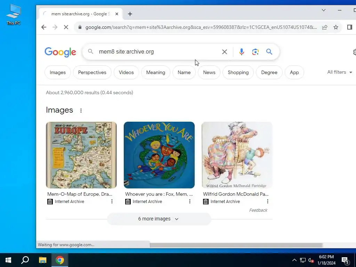Search by image with Google Lens
Viewport: 356px width, 267px height.
click(256, 52)
